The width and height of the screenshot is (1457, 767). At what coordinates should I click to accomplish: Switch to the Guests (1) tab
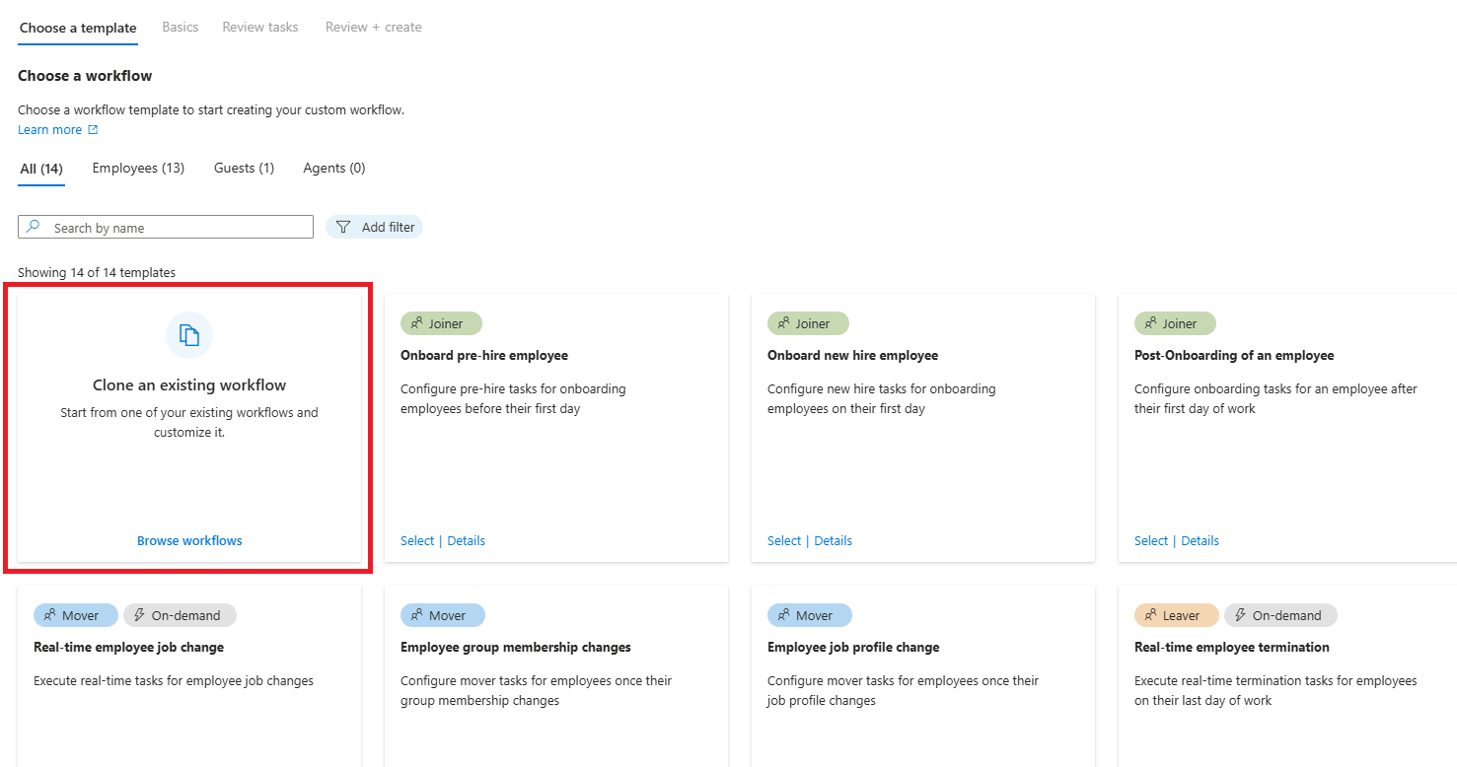coord(244,169)
